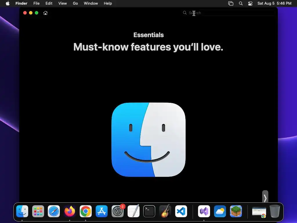This screenshot has height=223, width=297.
Task: Launch Minecraft grass block app from the Dock
Action: click(x=236, y=211)
